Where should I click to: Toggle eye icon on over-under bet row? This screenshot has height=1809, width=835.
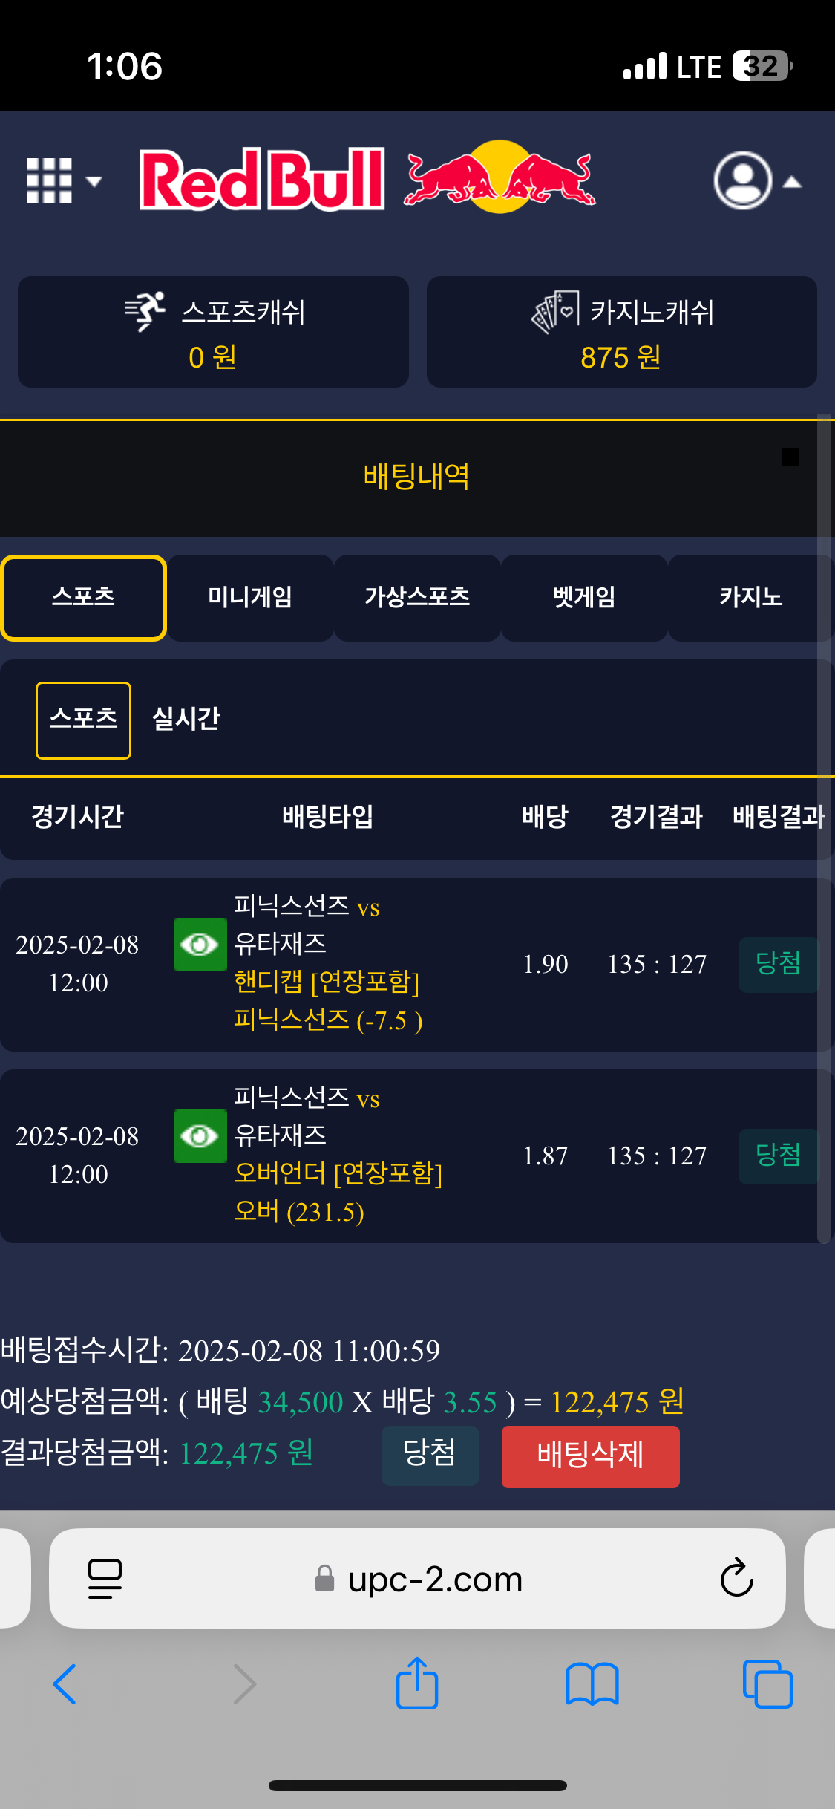point(200,1136)
